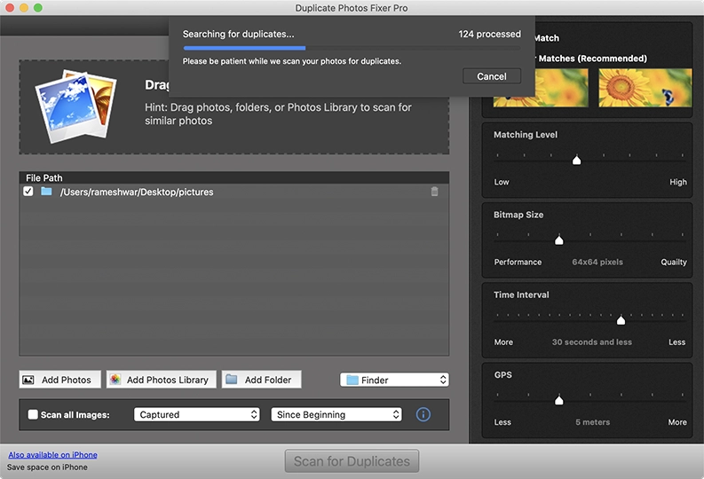Enable Scan all Images checkbox
Image resolution: width=704 pixels, height=479 pixels.
tap(33, 414)
